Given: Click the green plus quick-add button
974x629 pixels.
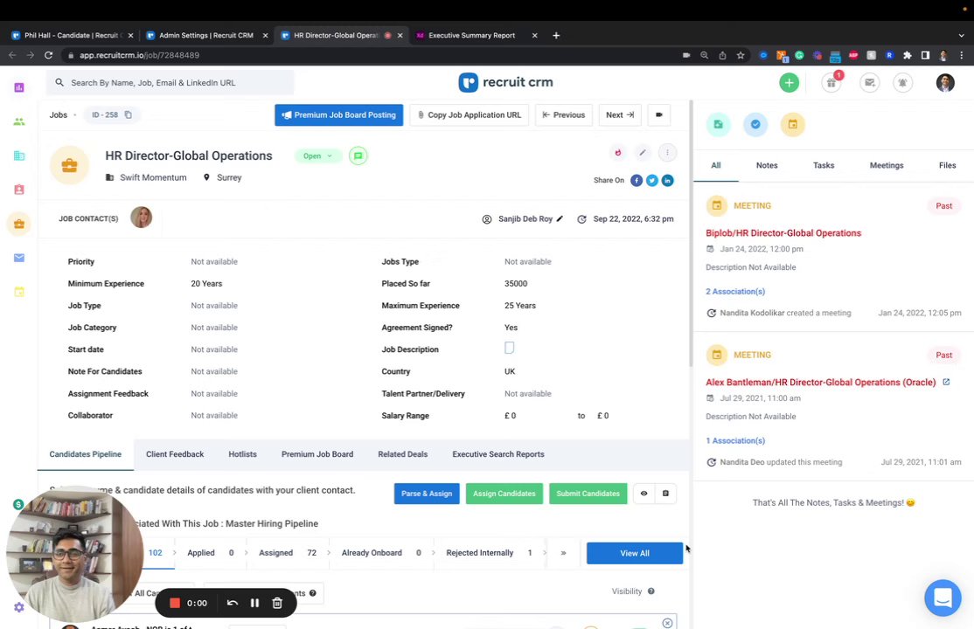Looking at the screenshot, I should pos(789,83).
